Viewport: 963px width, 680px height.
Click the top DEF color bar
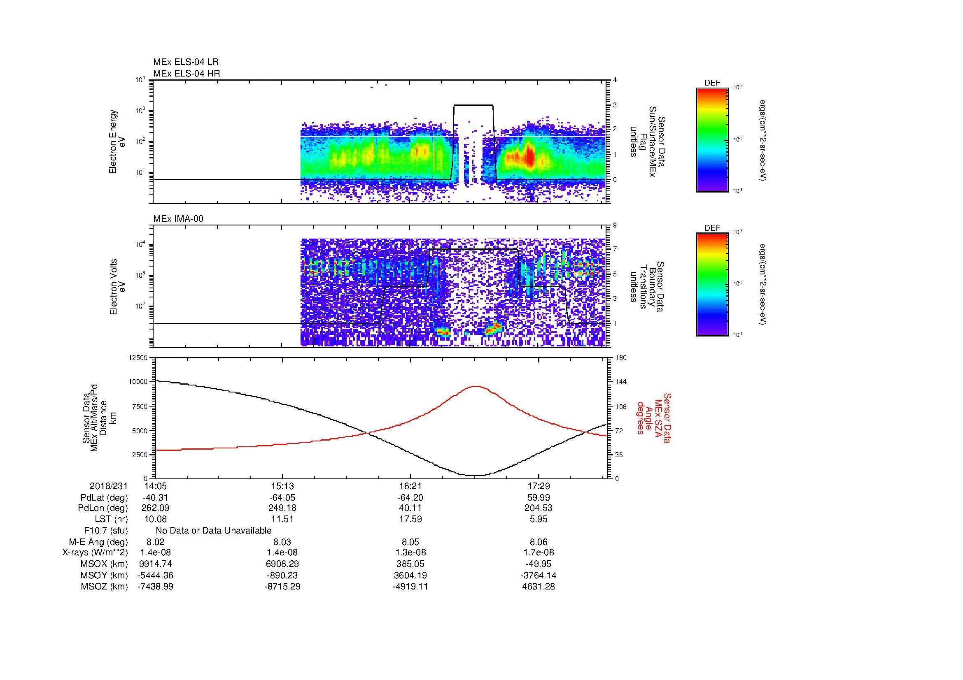tap(712, 139)
